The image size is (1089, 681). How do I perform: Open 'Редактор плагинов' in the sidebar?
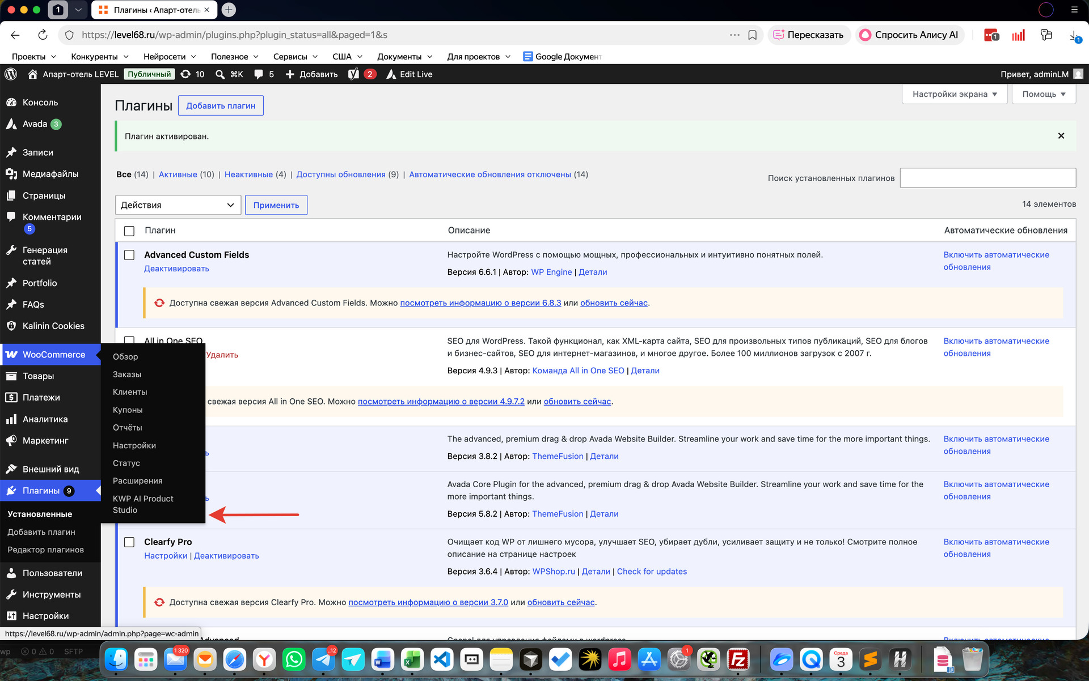pyautogui.click(x=45, y=550)
